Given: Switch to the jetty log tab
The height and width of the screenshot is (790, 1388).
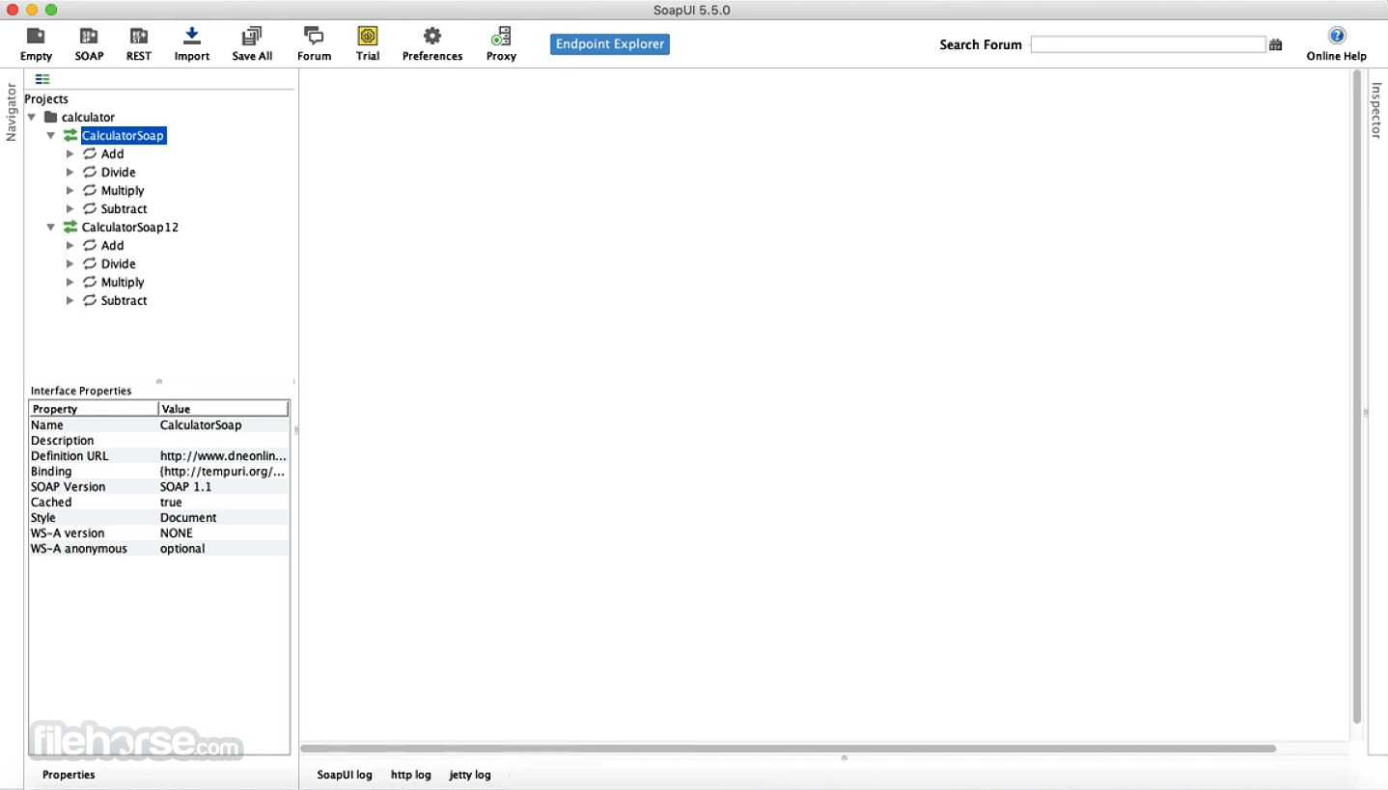Looking at the screenshot, I should click(470, 775).
